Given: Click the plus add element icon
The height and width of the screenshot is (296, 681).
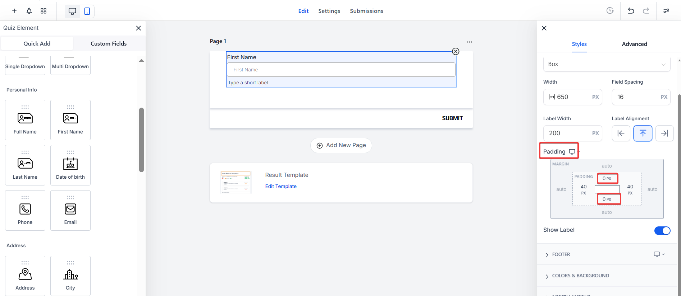Looking at the screenshot, I should click(14, 11).
